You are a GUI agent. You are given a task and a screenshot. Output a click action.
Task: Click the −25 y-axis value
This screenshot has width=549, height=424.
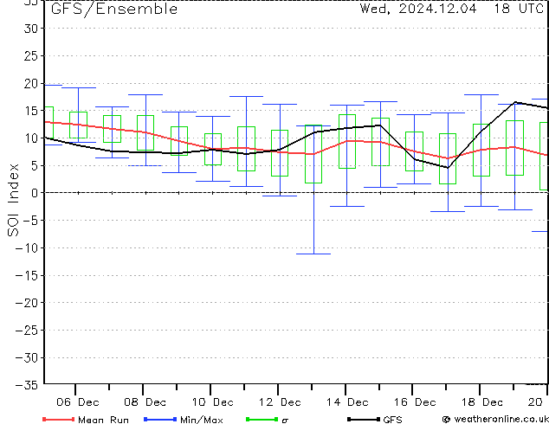point(27,330)
